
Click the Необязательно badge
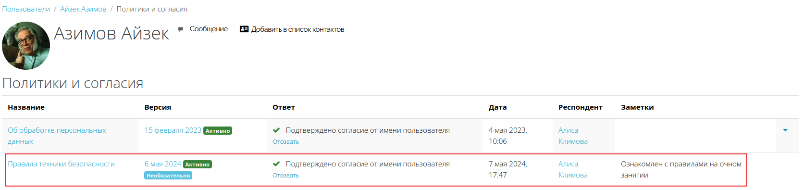[168, 176]
